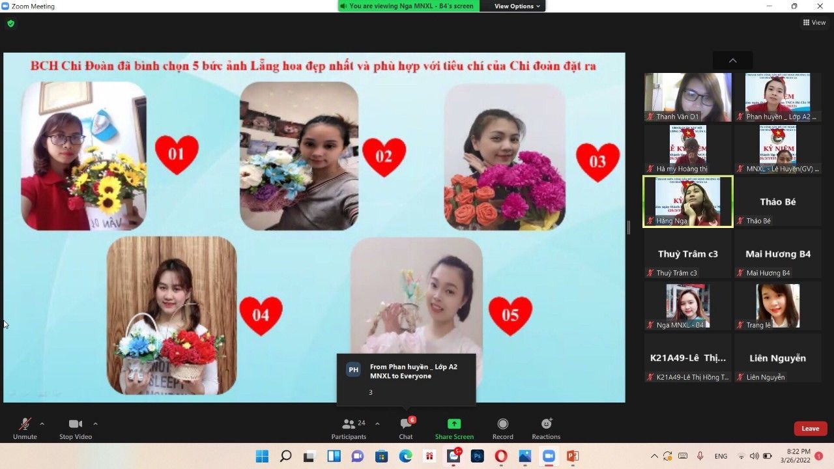
Task: Open the View layout menu
Action: (814, 22)
